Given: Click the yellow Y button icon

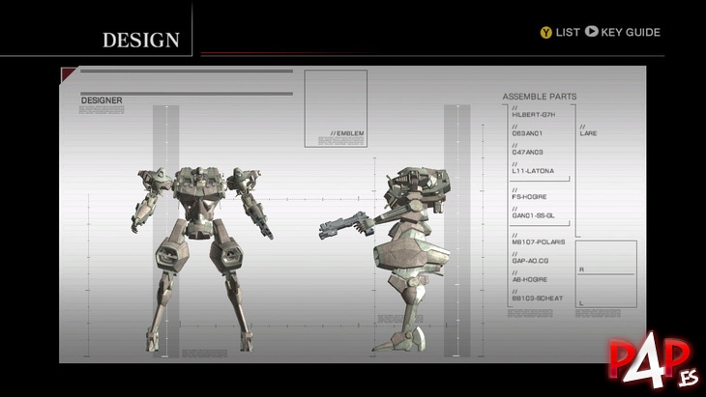Looking at the screenshot, I should [x=545, y=33].
